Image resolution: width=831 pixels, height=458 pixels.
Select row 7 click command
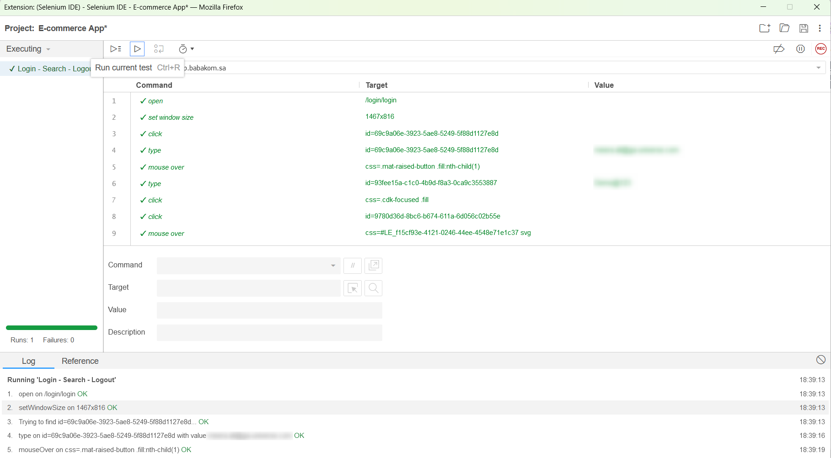[x=155, y=200]
